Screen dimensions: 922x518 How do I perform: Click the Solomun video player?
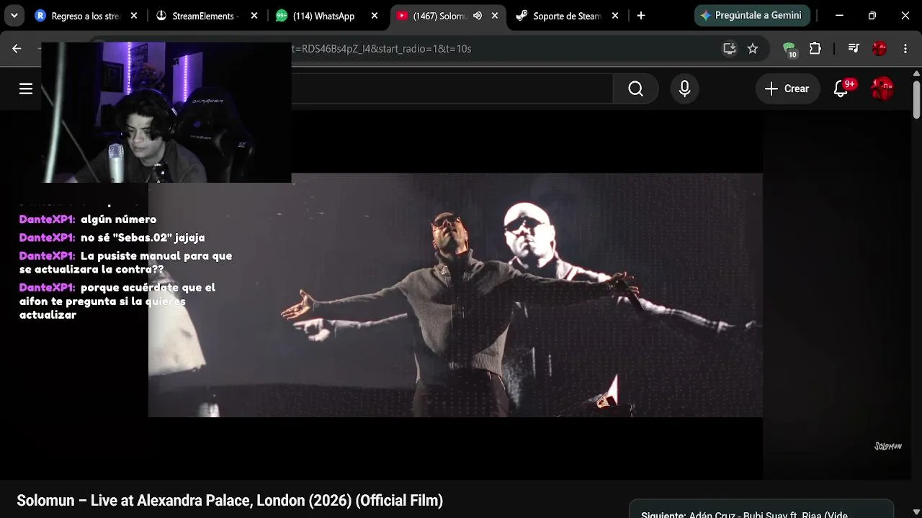pyautogui.click(x=455, y=295)
